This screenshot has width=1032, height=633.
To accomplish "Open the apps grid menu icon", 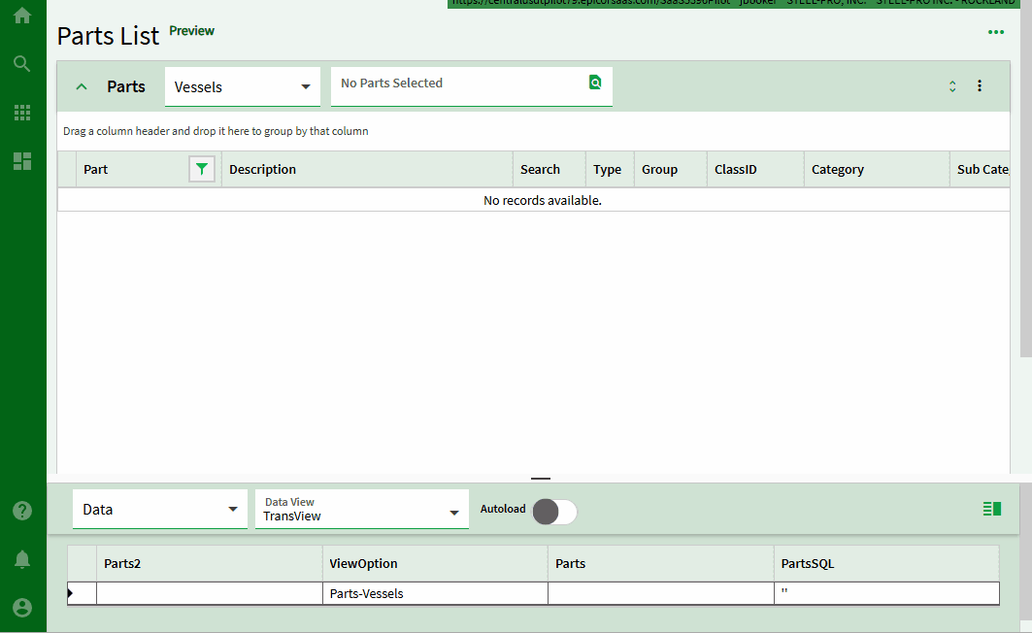I will pos(22,113).
